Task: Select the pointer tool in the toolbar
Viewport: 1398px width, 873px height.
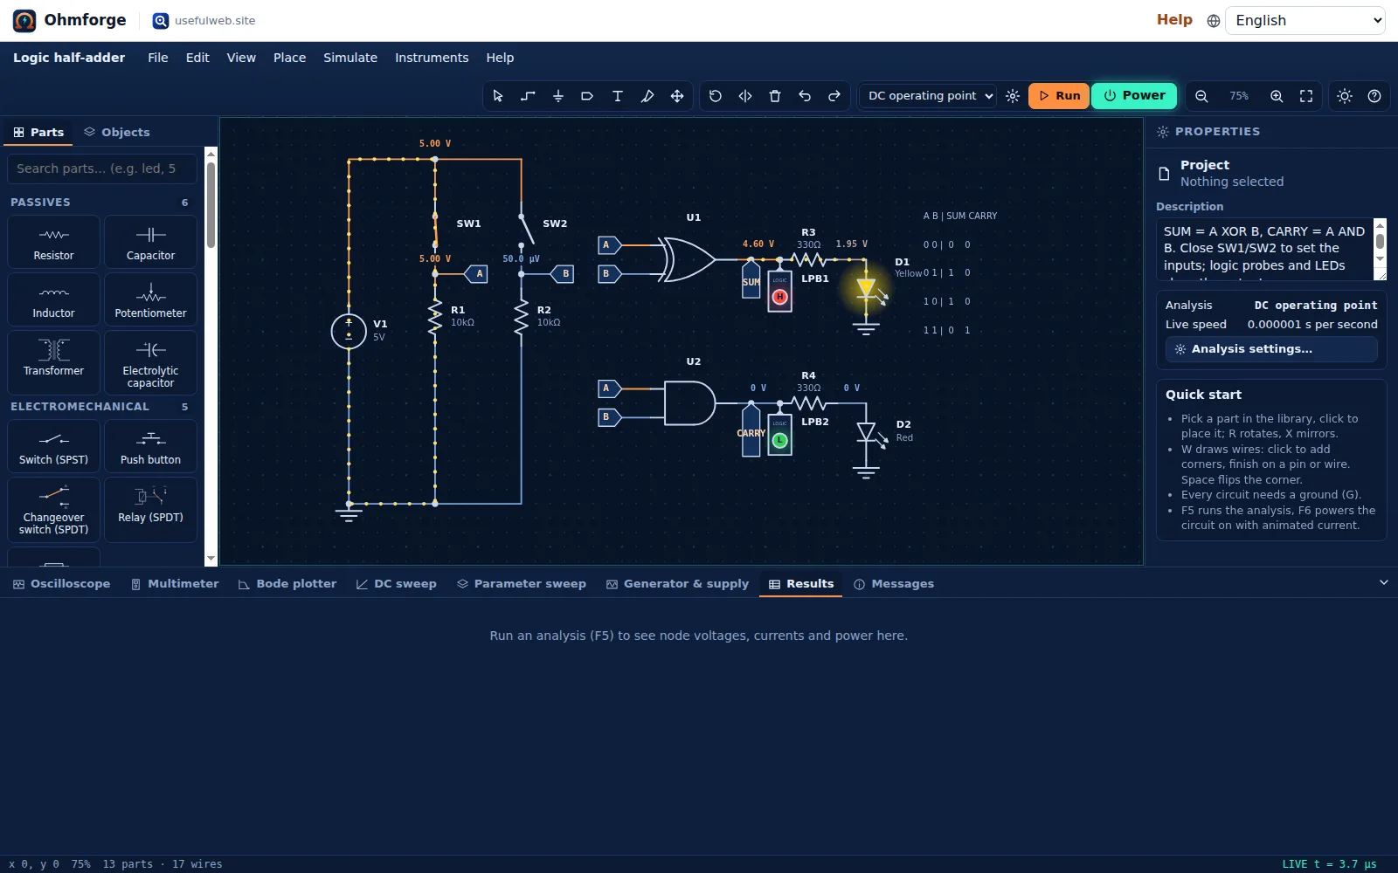Action: click(x=498, y=96)
